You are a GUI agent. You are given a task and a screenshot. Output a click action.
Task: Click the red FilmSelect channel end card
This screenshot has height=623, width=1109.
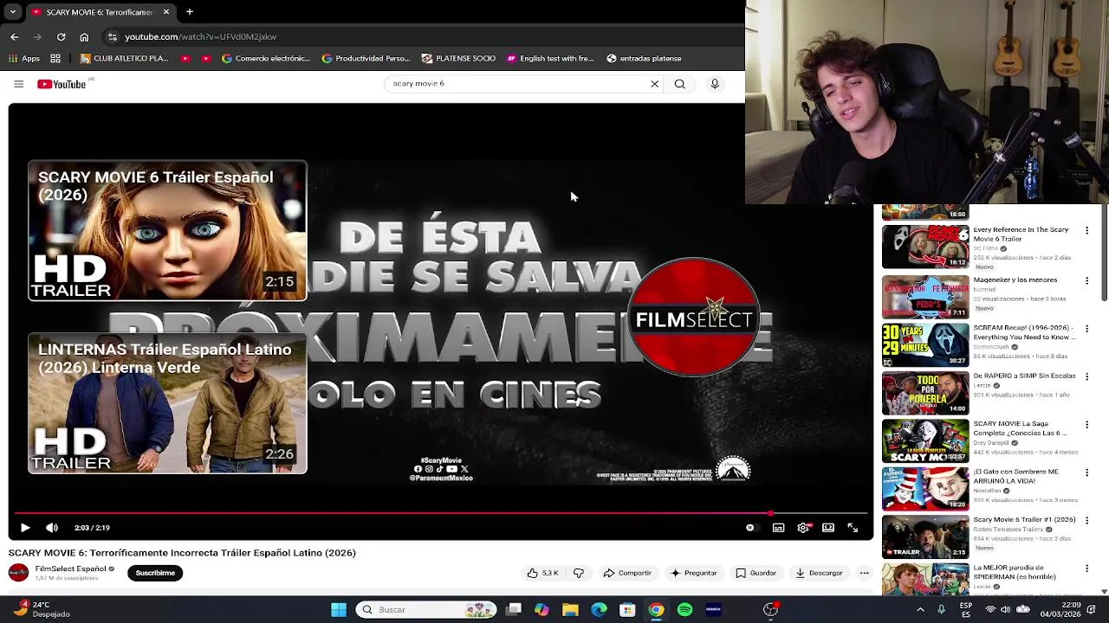[694, 317]
